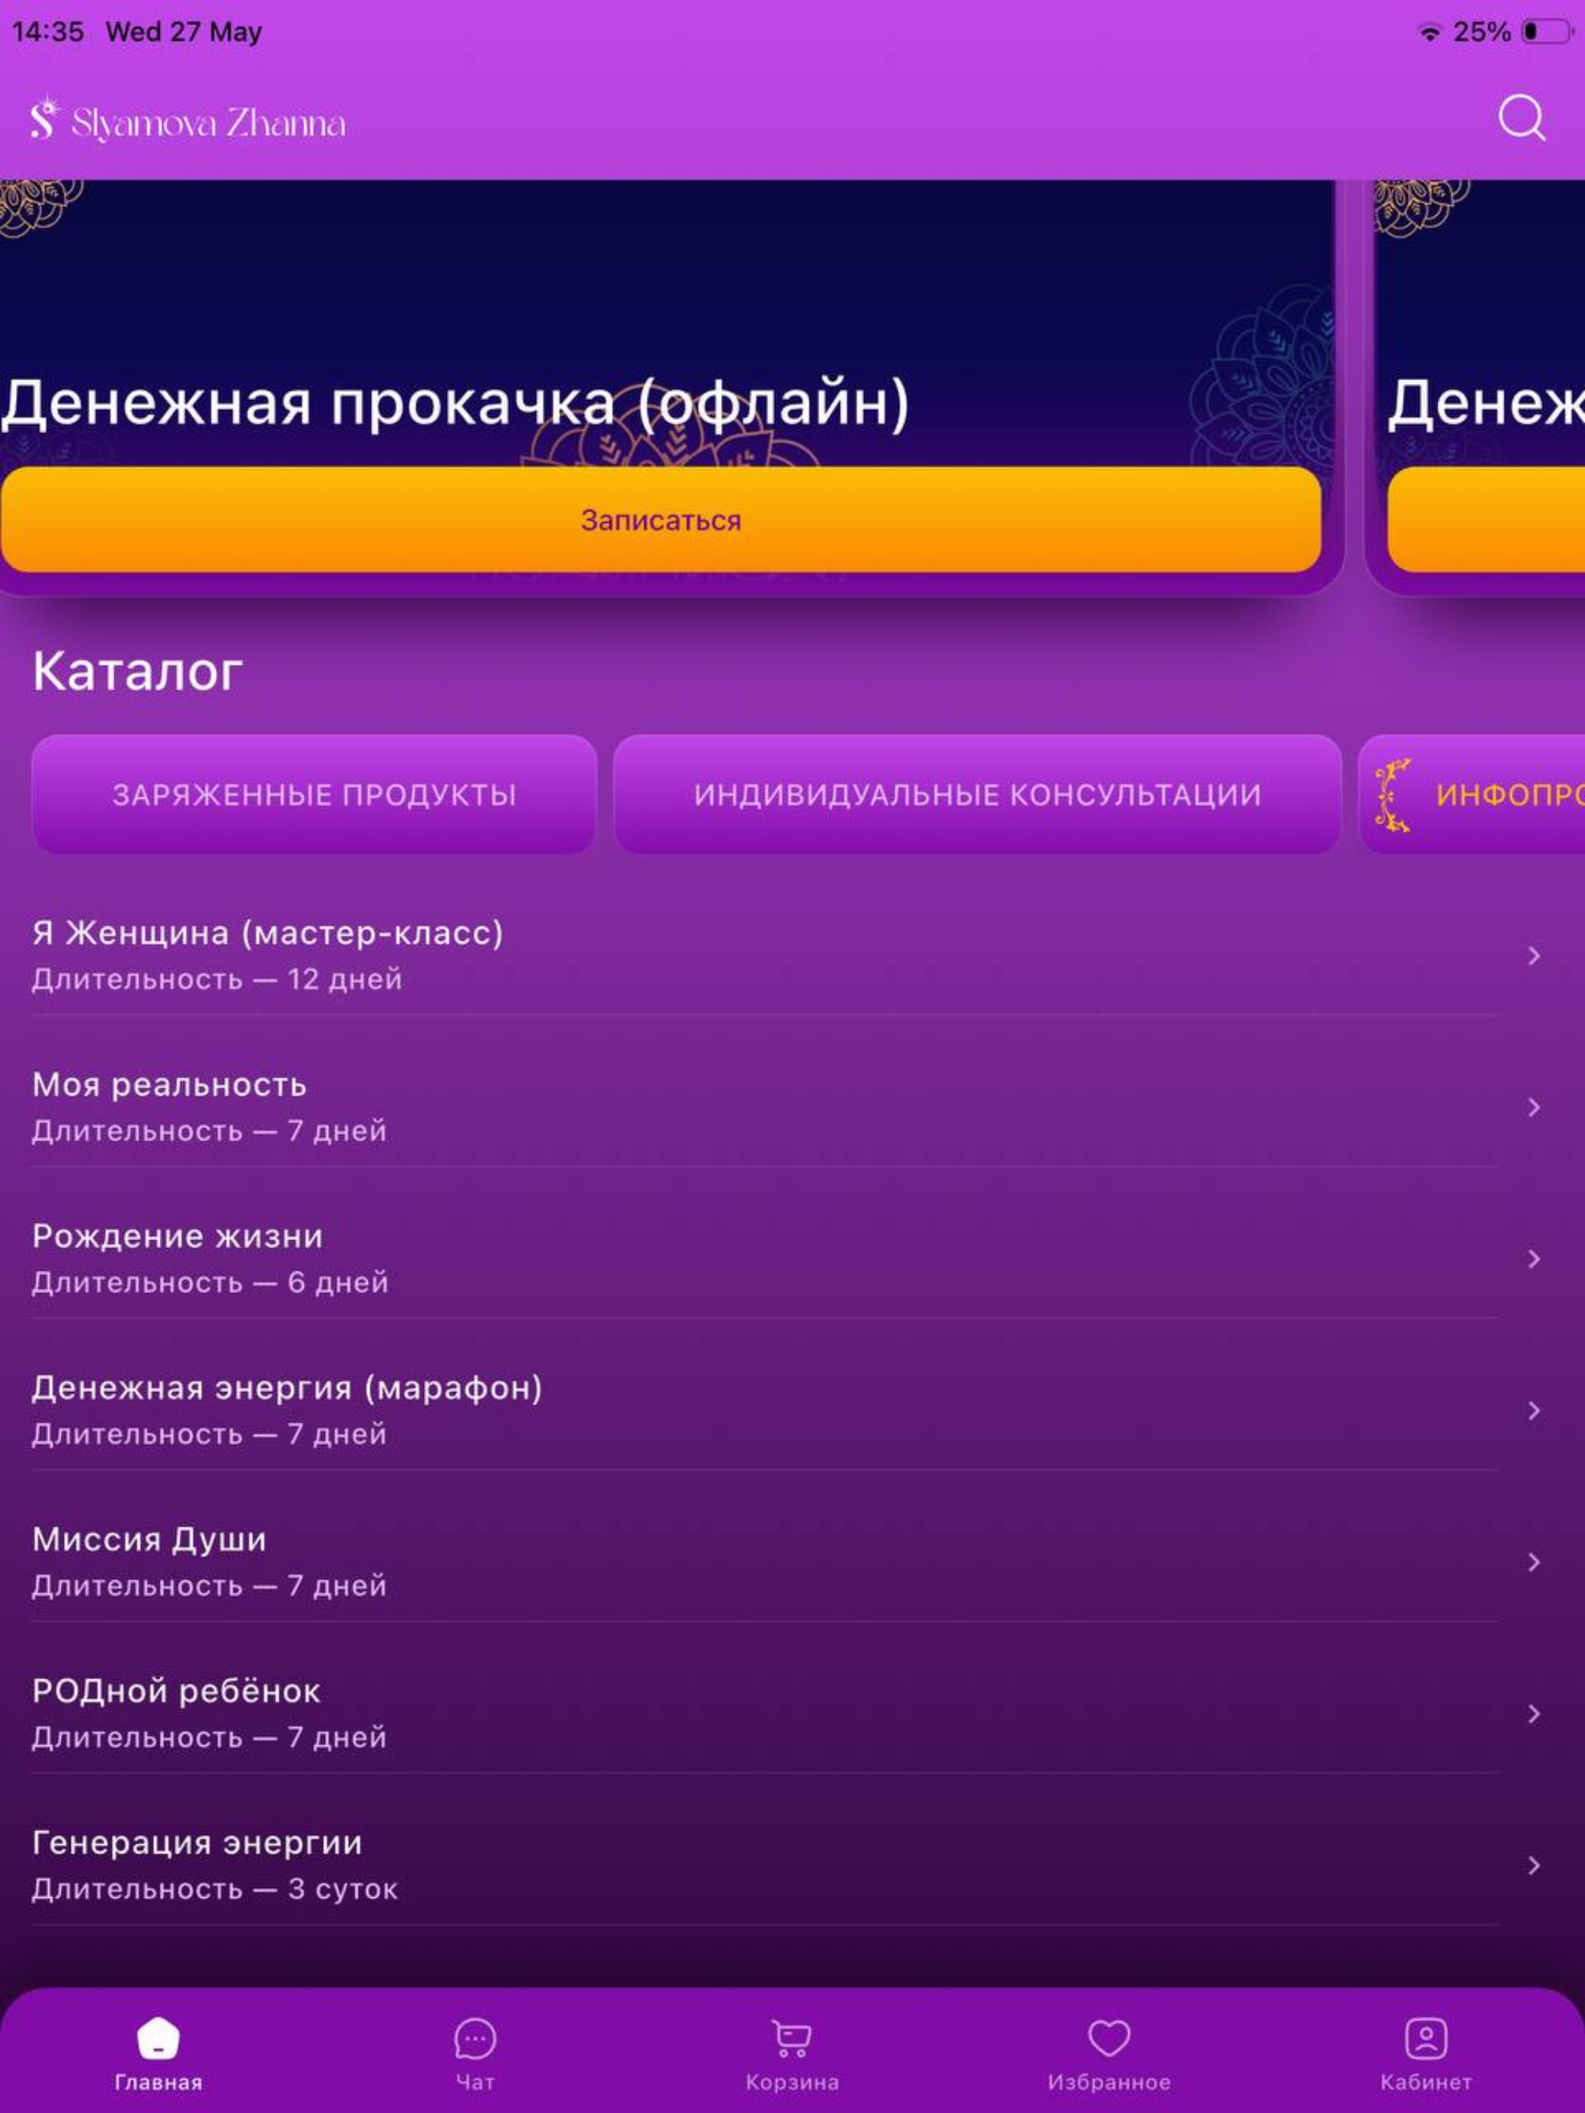Screen dimensions: 1585x2113
Task: Tap the Избранное tab label
Action: click(1109, 2082)
